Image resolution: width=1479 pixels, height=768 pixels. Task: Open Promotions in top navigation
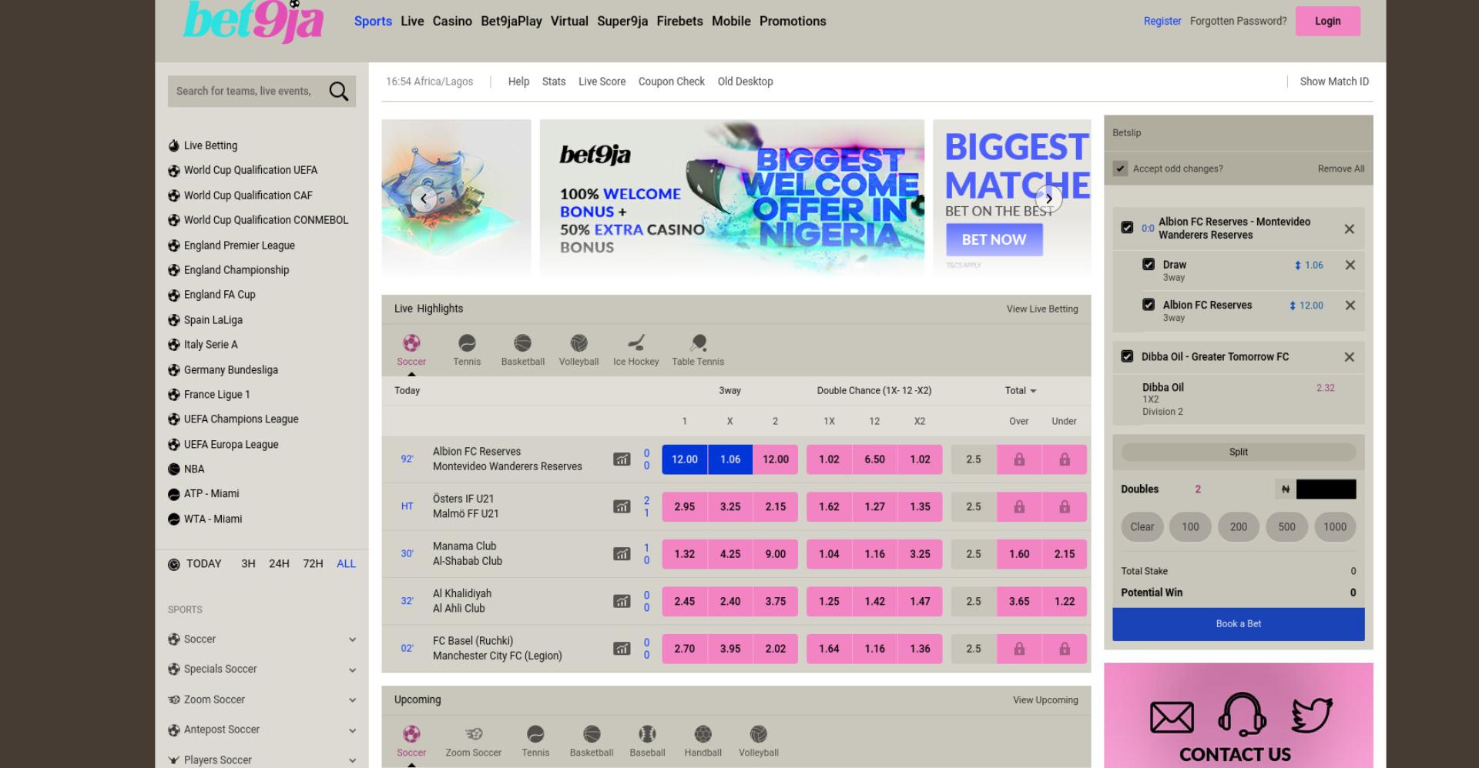coord(793,22)
